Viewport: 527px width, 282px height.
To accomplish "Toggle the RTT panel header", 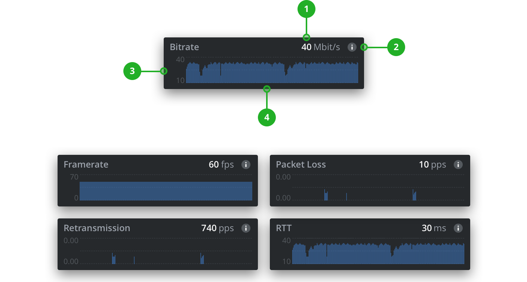I will click(370, 228).
